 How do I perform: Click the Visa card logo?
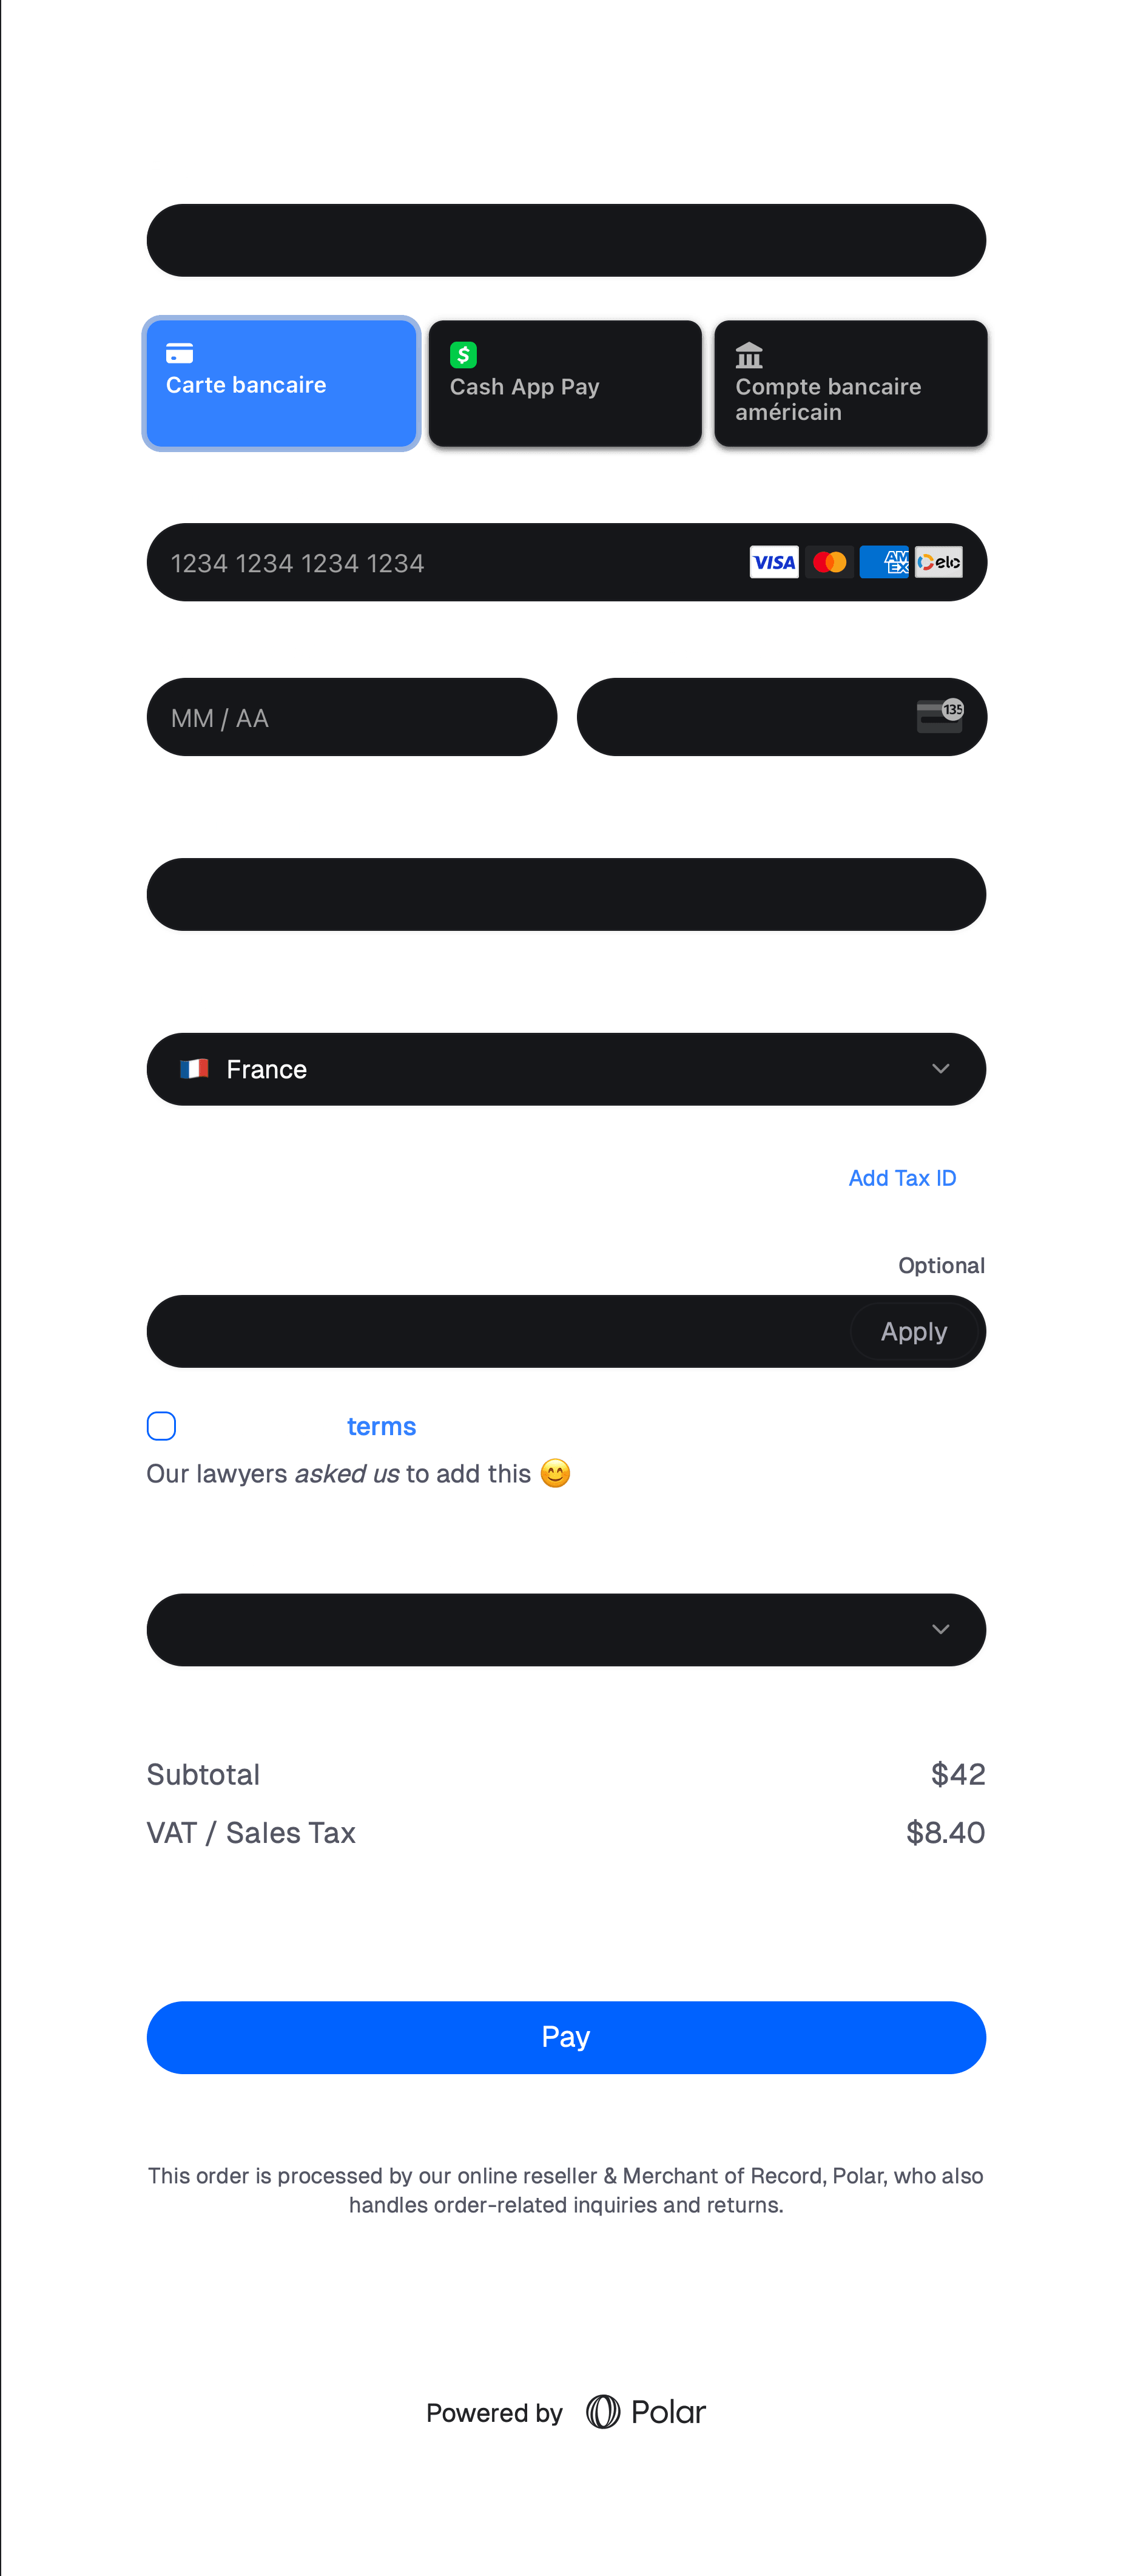click(x=774, y=562)
